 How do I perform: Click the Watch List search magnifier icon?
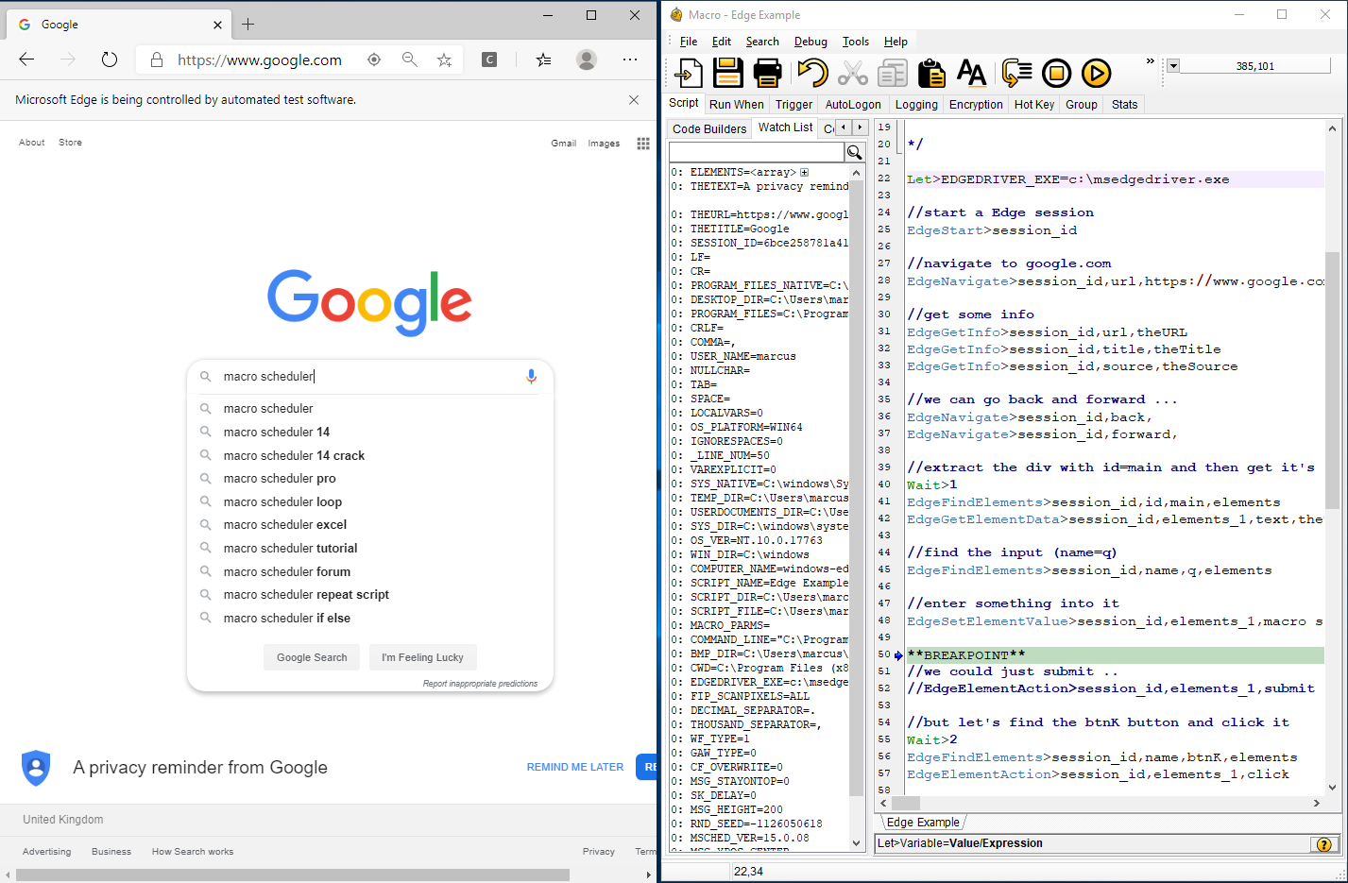pos(855,152)
